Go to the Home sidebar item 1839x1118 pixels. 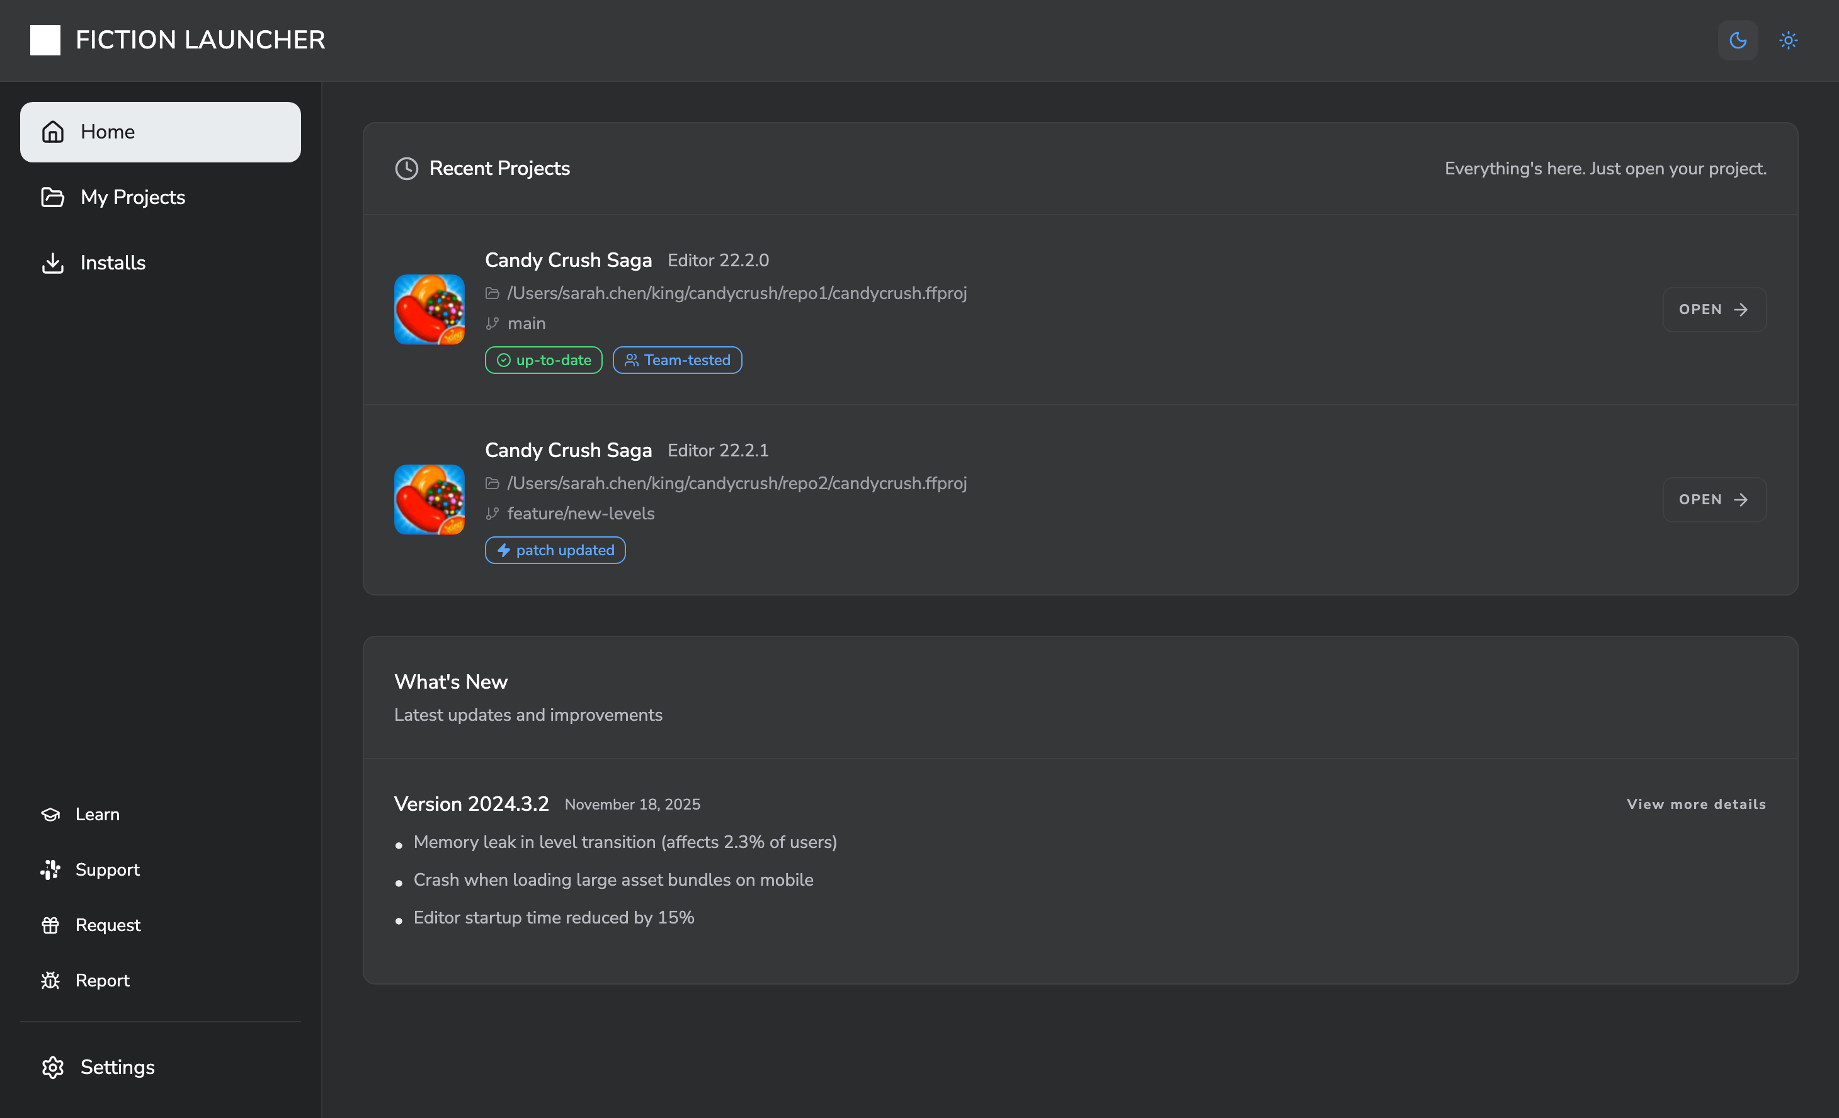click(x=161, y=132)
